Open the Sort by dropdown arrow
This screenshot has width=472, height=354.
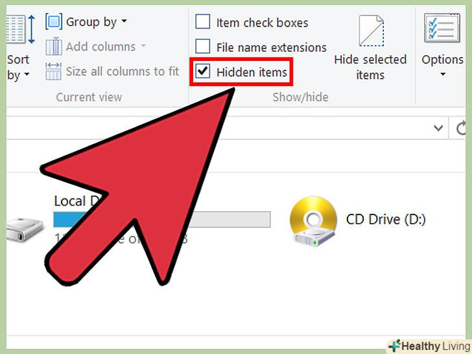tap(27, 74)
